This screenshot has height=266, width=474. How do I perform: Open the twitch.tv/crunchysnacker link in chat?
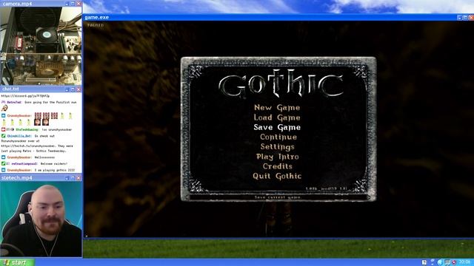point(29,146)
